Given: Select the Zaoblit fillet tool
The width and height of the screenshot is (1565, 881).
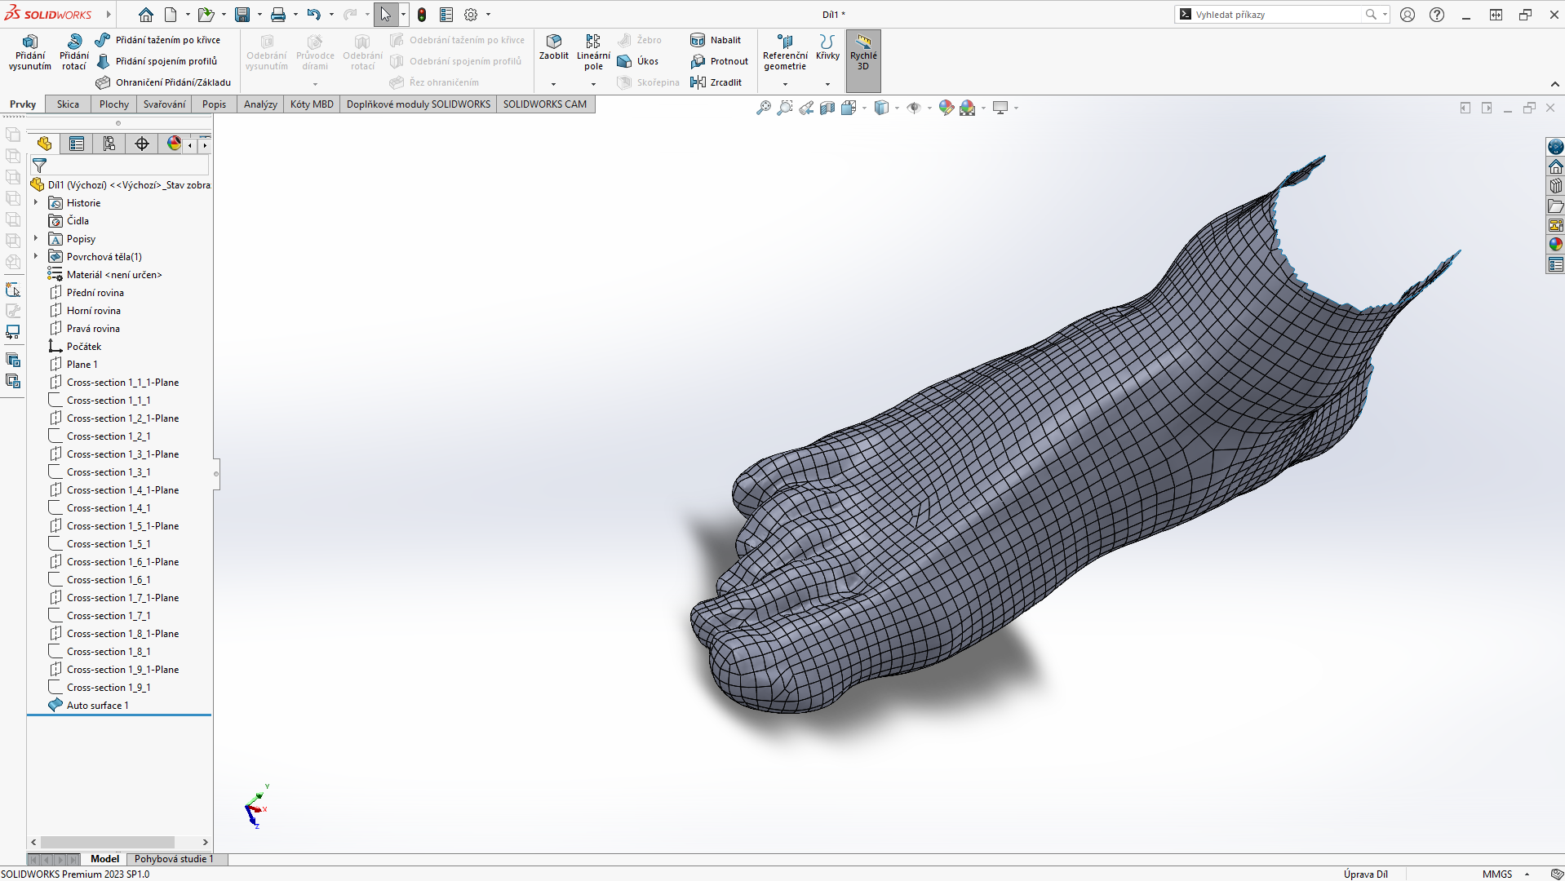Looking at the screenshot, I should pyautogui.click(x=553, y=47).
